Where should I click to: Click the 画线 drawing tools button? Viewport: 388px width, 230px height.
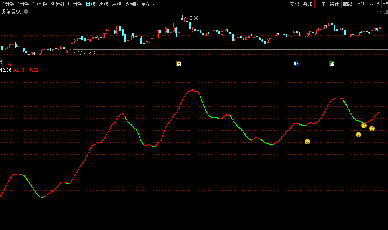(x=348, y=4)
